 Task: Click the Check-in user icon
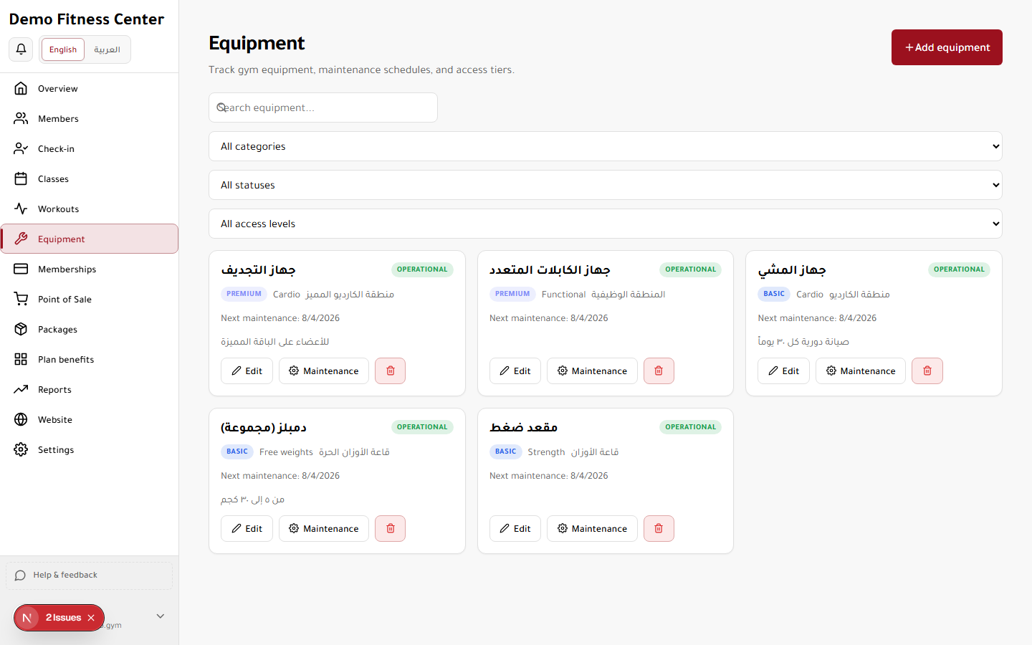21,149
